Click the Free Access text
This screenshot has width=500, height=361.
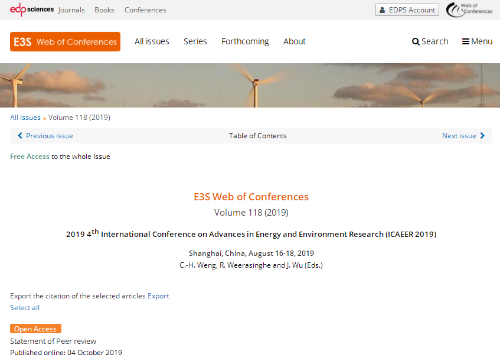30,157
